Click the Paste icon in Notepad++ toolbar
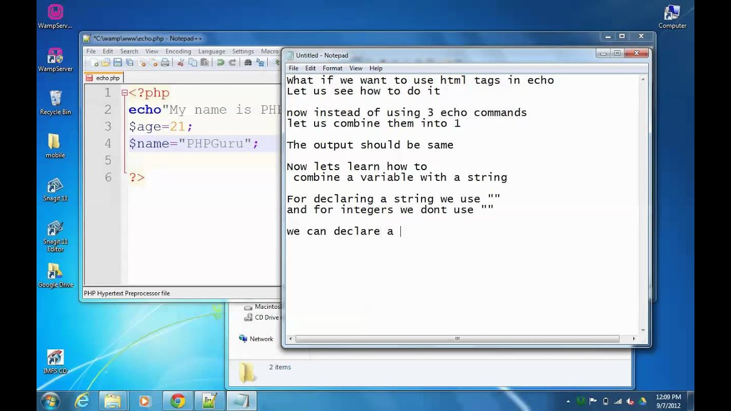This screenshot has width=731, height=411. point(204,62)
